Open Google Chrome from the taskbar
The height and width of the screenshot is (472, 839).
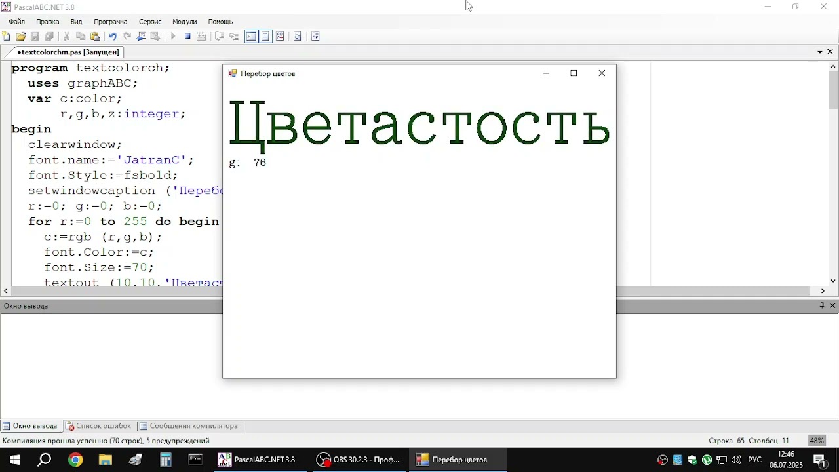pos(75,460)
